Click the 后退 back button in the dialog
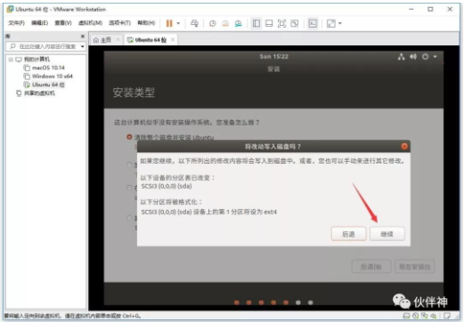Screen dimensions: 464x322 pyautogui.click(x=348, y=234)
